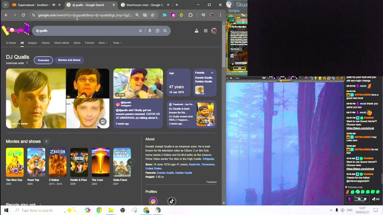Open DJ Qualls TikTok profile icon

tap(172, 201)
